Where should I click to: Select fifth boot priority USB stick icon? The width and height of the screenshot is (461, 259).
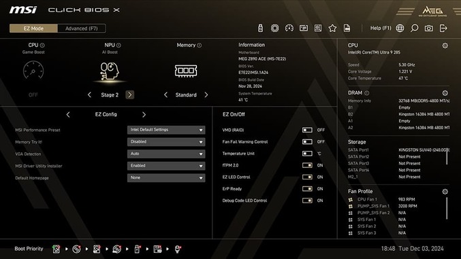click(137, 249)
